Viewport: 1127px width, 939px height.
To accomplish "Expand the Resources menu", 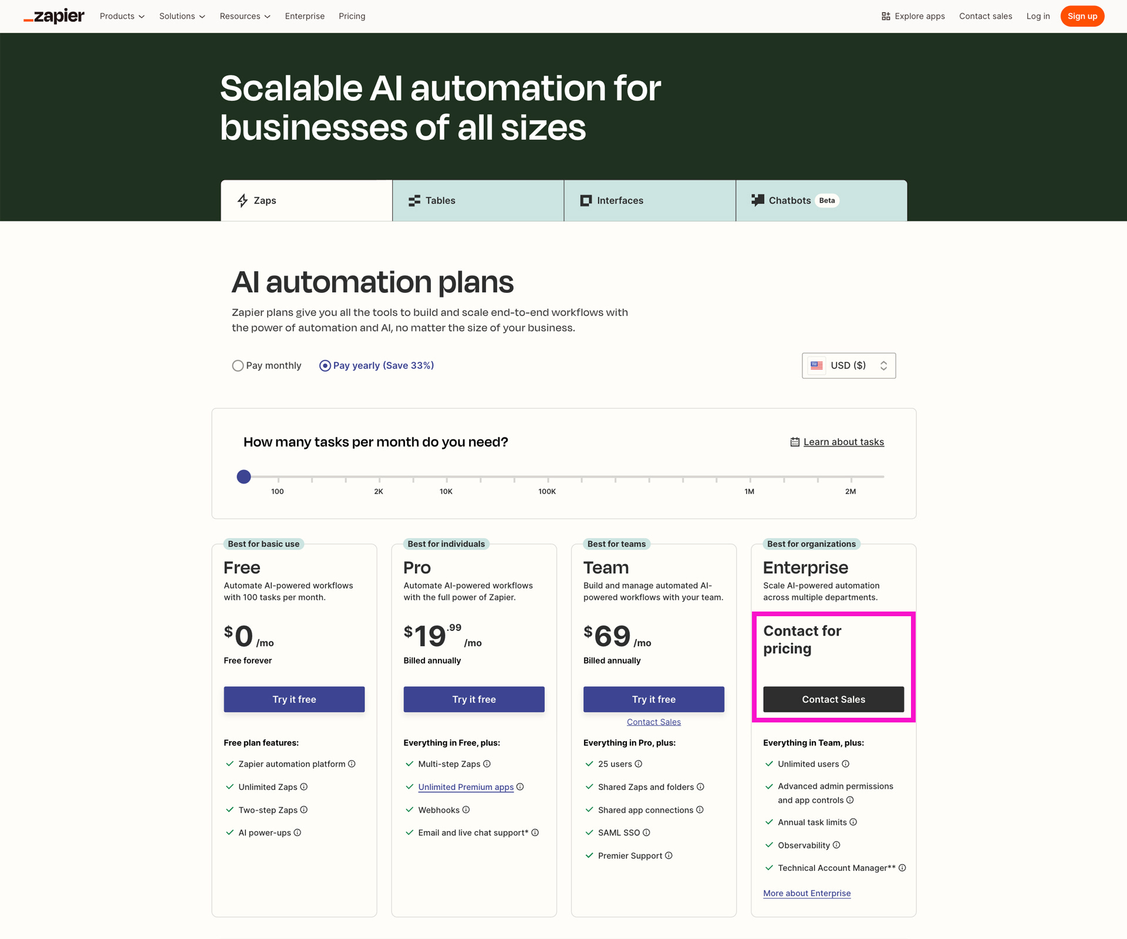I will 244,16.
